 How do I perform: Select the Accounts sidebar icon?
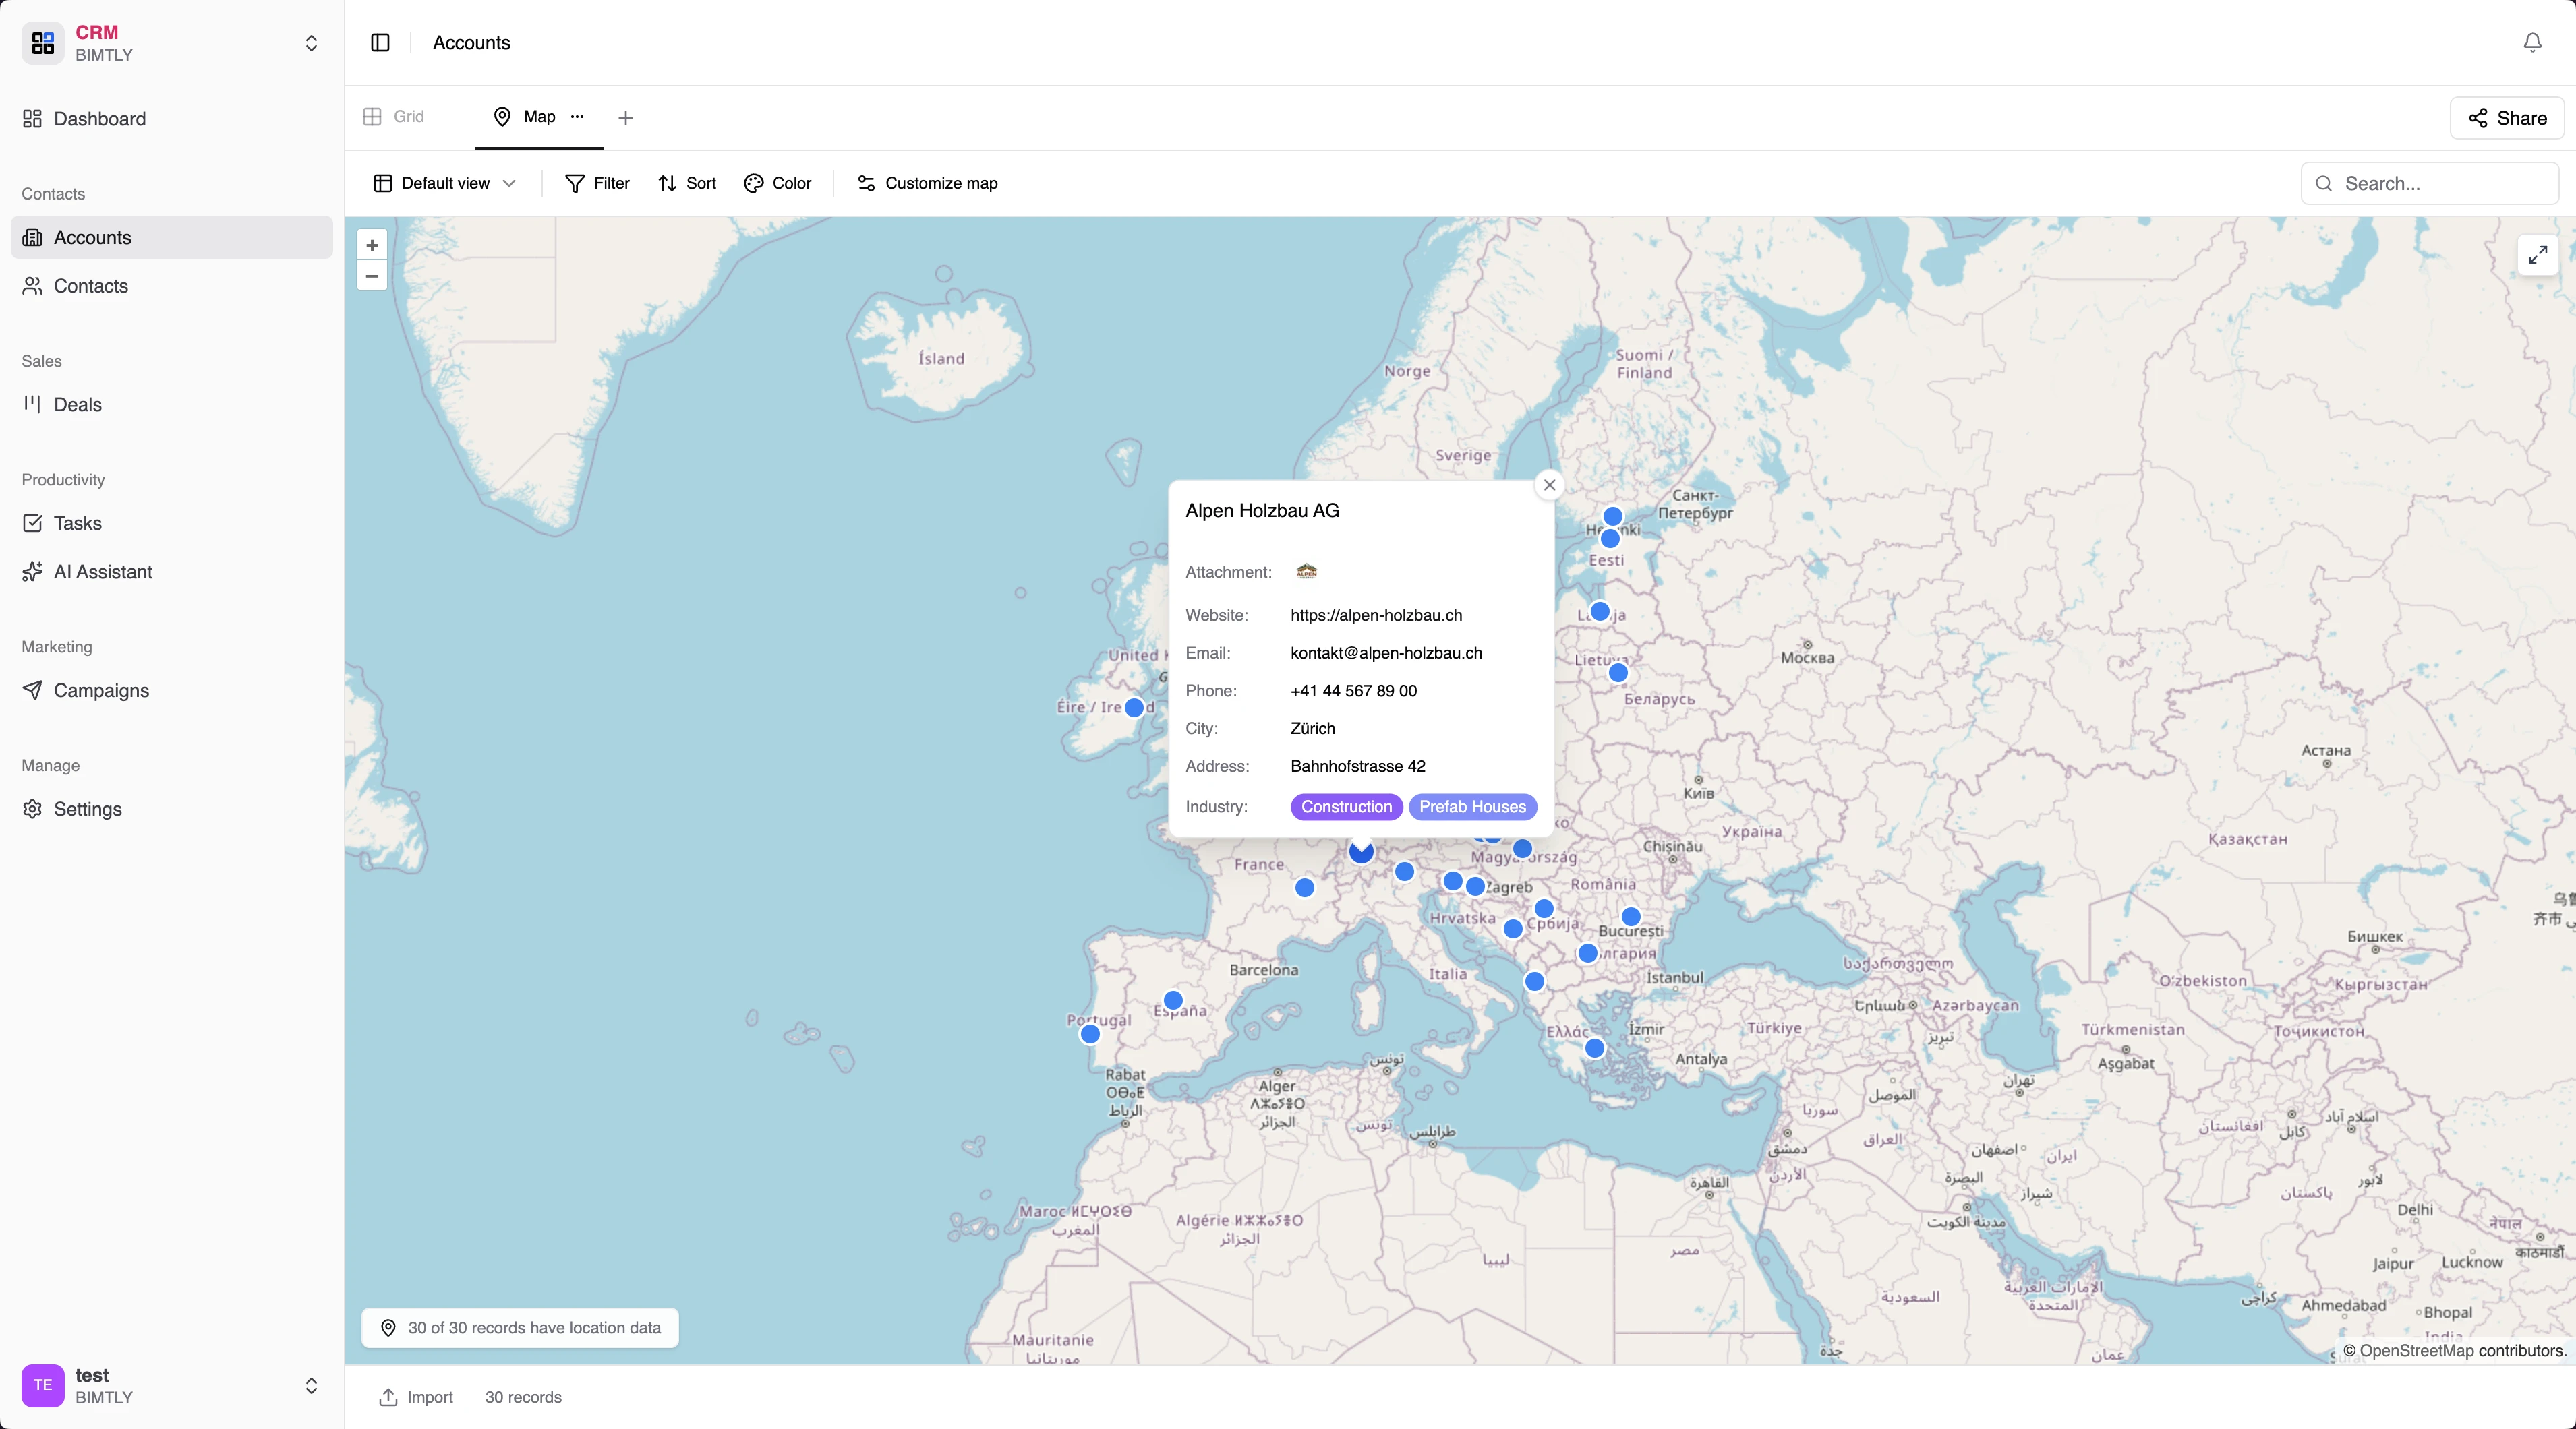(34, 237)
